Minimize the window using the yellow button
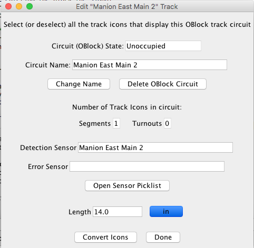Image resolution: width=254 pixels, height=248 pixels. click(x=19, y=6)
